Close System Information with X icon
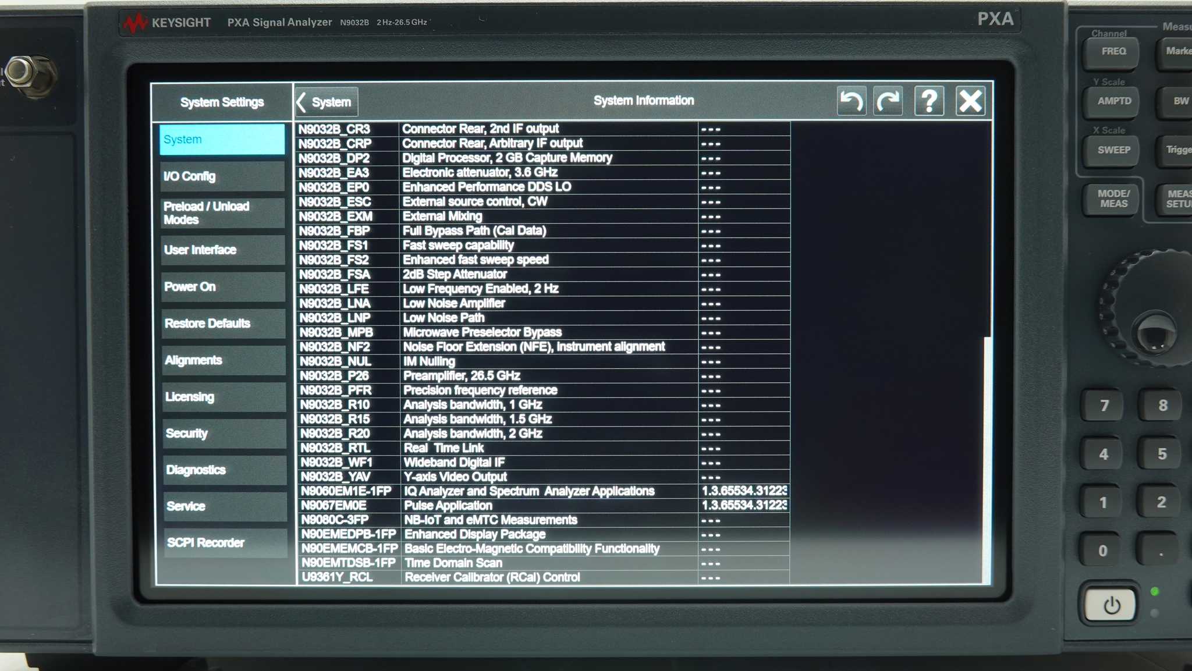This screenshot has width=1192, height=671. [x=970, y=101]
